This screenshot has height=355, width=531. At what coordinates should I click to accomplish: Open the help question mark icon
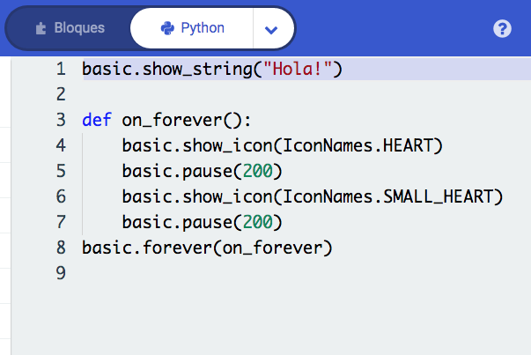(503, 29)
